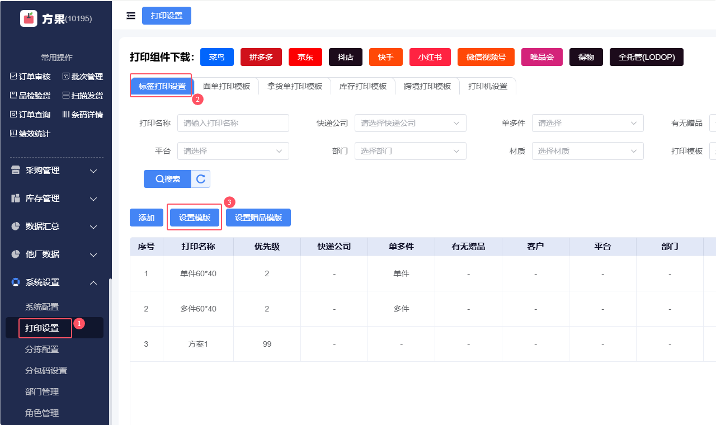Switch to the 库存打印模板 tab

tap(363, 86)
